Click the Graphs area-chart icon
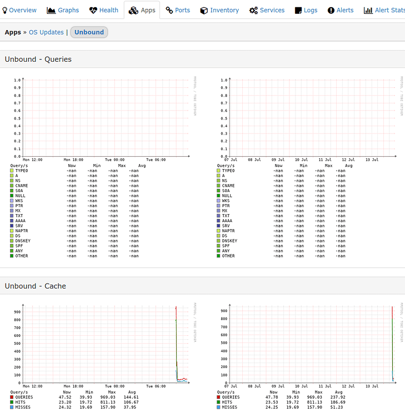Viewport: 405px width, 417px height. coord(51,11)
